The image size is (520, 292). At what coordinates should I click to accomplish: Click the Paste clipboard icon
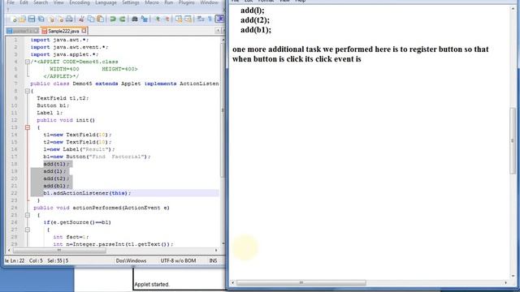click(x=100, y=19)
